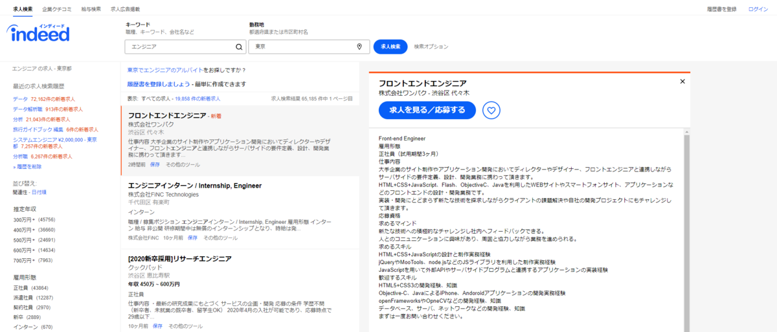
Task: Click 求人を見る／応募する button
Action: coord(427,111)
